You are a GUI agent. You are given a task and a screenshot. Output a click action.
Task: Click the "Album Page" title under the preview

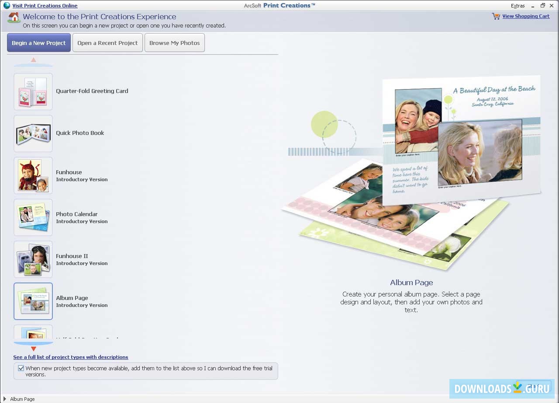pos(411,282)
